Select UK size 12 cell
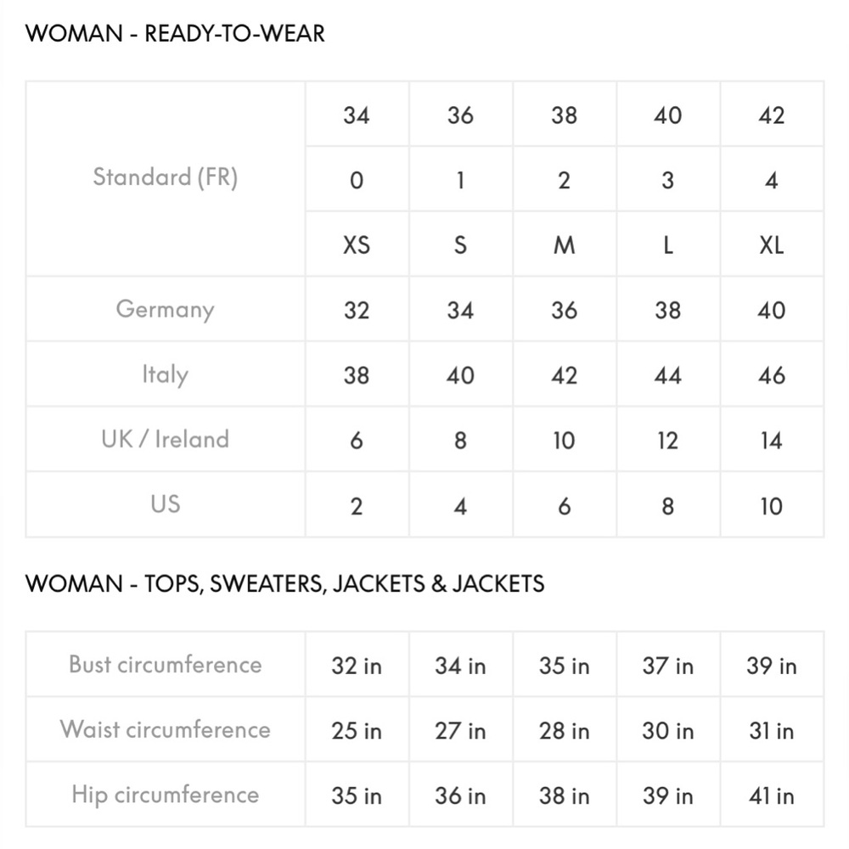 coord(667,441)
